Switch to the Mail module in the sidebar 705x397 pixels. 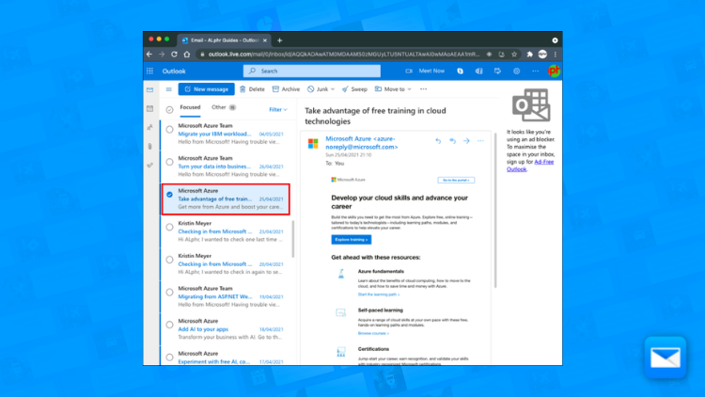point(150,90)
